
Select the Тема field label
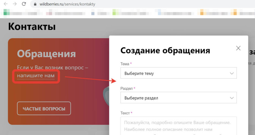pos(125,64)
